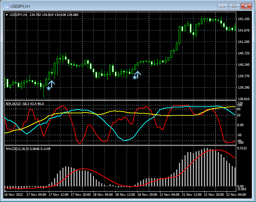Screen dimensions: 256x202
Task: Click the first blue star marker
Action: point(49,88)
